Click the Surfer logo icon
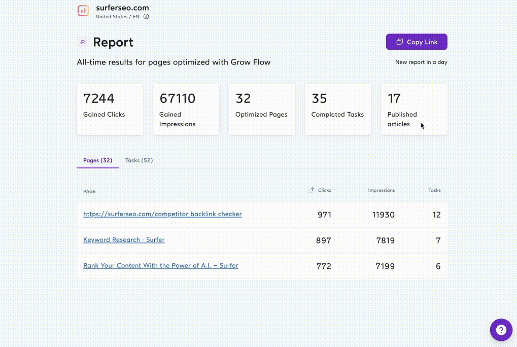The height and width of the screenshot is (347, 517). 83,11
